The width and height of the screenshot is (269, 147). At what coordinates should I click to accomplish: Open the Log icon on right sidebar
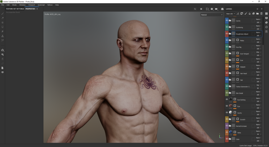pos(266,31)
